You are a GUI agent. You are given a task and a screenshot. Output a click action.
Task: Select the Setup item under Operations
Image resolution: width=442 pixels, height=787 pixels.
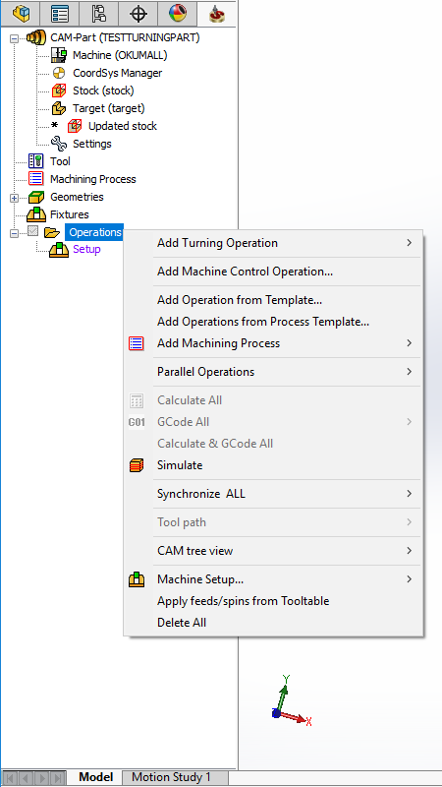[x=86, y=250]
